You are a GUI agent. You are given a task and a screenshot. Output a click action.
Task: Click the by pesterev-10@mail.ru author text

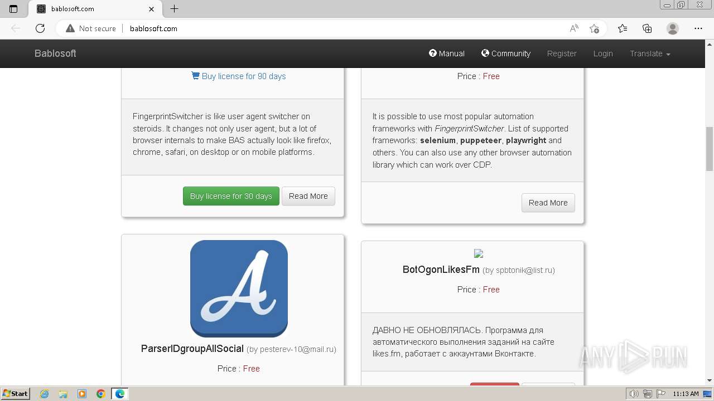291,349
